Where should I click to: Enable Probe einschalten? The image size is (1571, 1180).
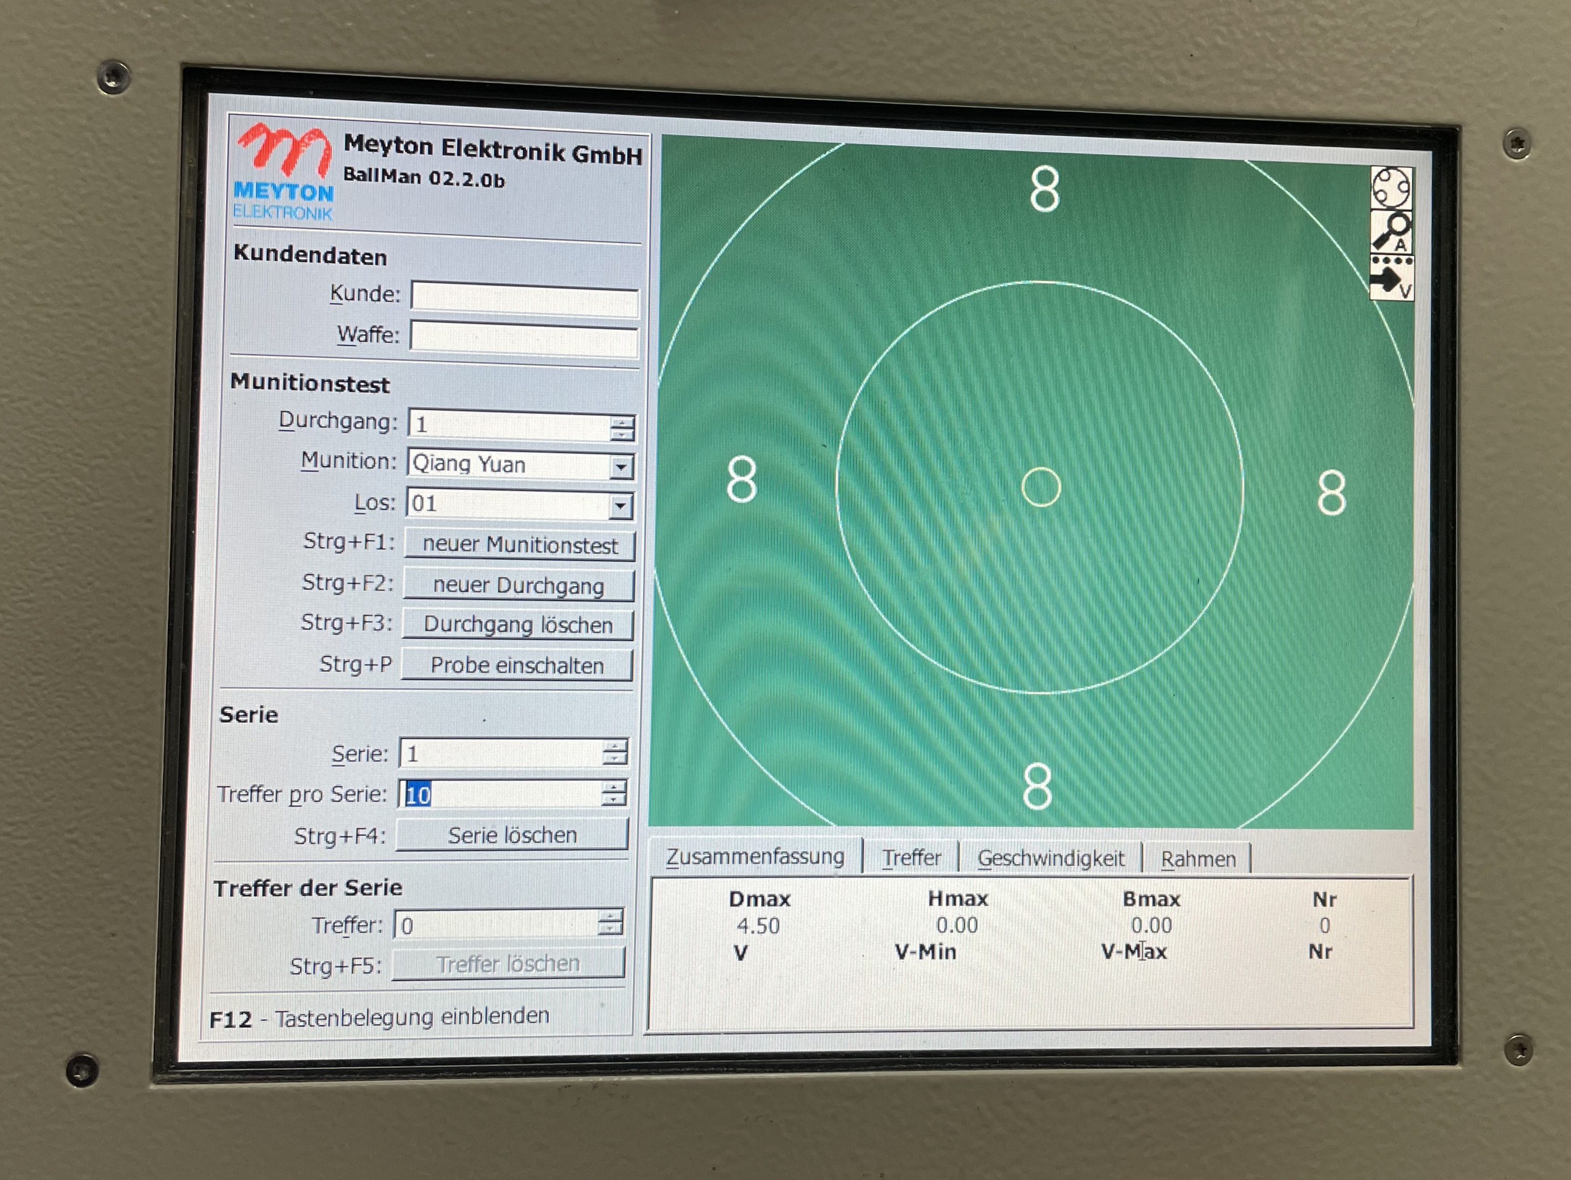tap(516, 665)
